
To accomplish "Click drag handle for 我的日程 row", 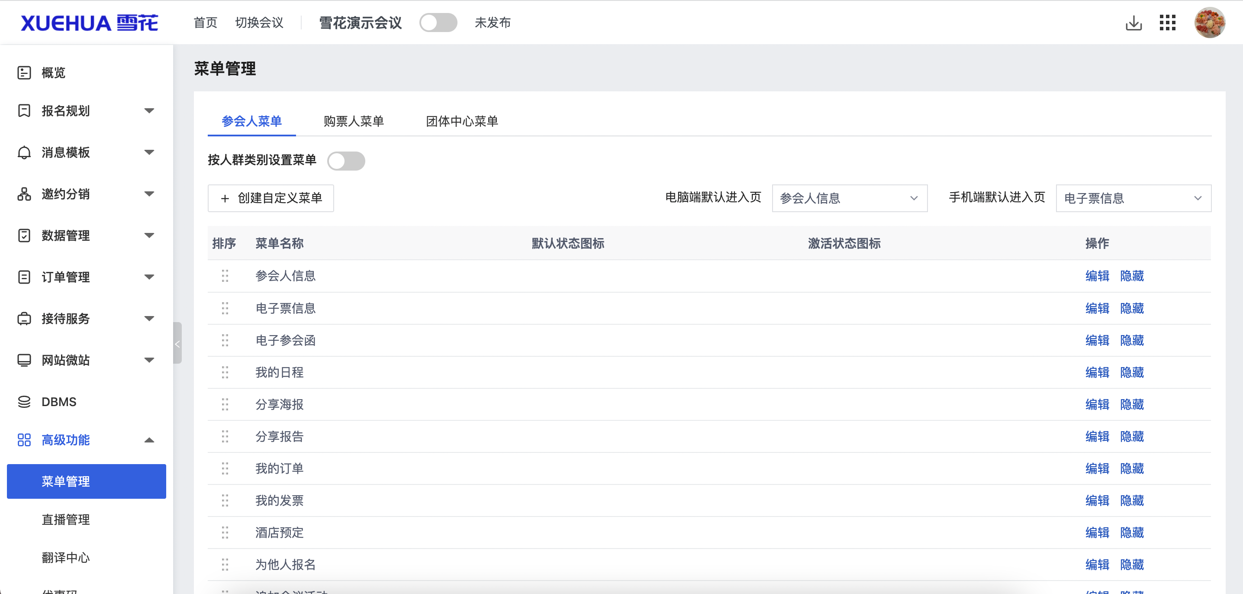I will [225, 372].
